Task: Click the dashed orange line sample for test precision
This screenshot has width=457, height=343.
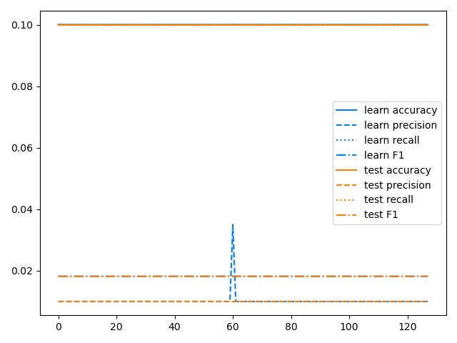Action: tap(346, 185)
